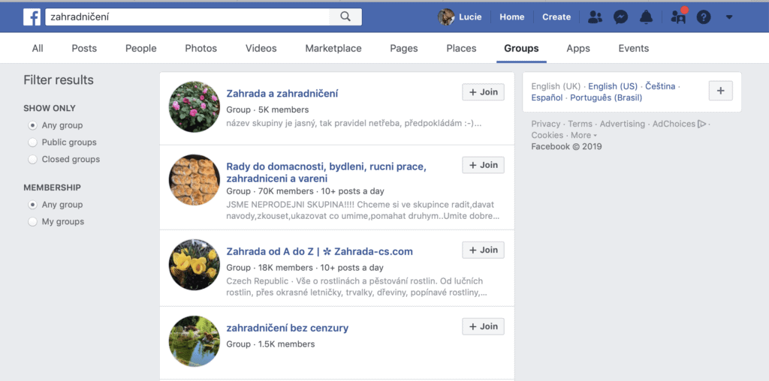Click Lucie's profile avatar
769x381 pixels.
tap(447, 16)
